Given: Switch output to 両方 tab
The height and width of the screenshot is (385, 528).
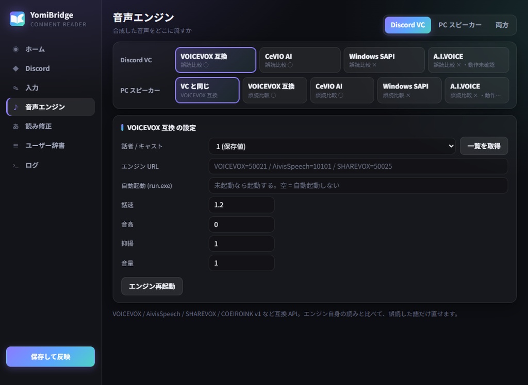Looking at the screenshot, I should pos(502,25).
